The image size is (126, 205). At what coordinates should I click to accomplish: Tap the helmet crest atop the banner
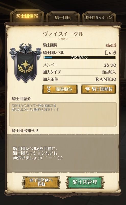coord(26,48)
